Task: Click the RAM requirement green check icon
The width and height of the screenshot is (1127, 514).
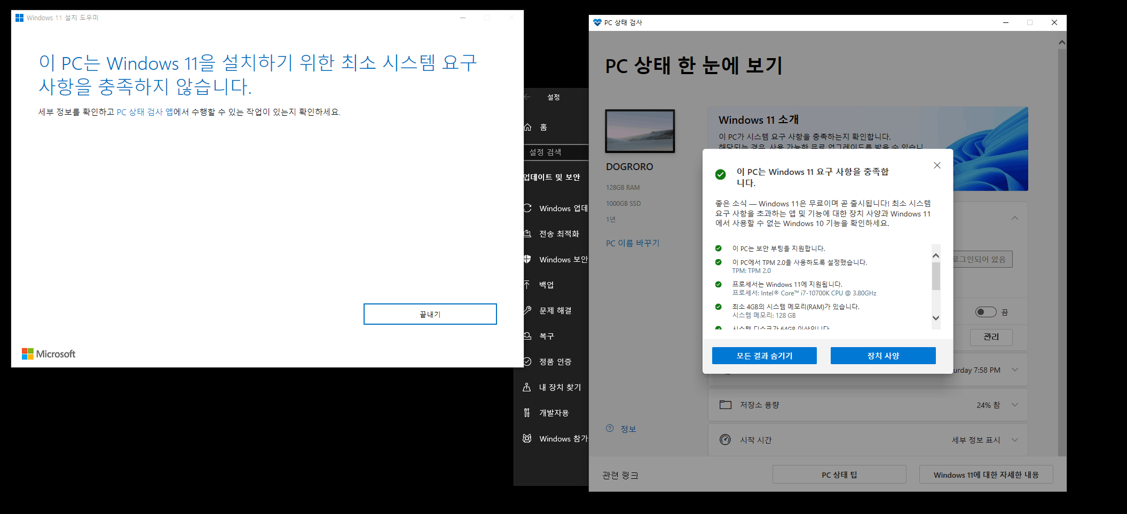Action: pyautogui.click(x=719, y=307)
